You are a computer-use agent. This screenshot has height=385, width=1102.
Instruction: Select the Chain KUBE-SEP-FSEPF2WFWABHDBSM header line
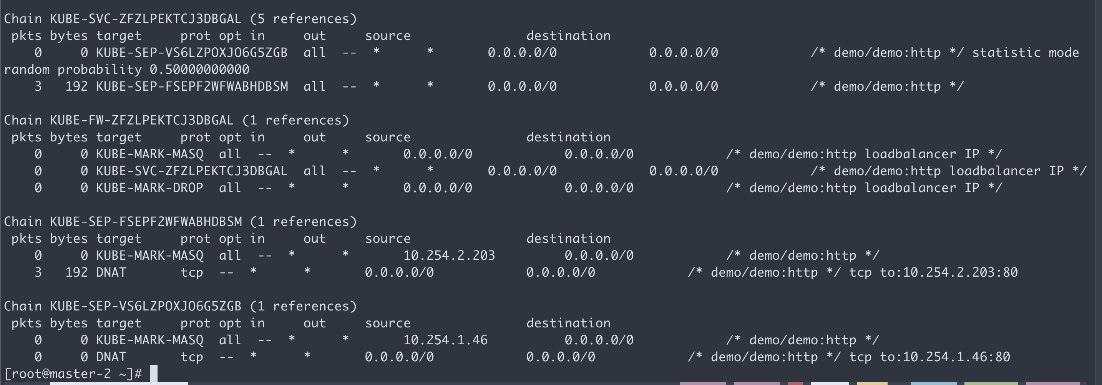[180, 222]
